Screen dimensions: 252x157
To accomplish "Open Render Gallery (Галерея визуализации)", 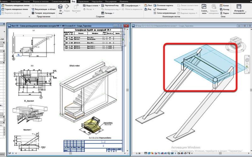I will tap(43, 13).
